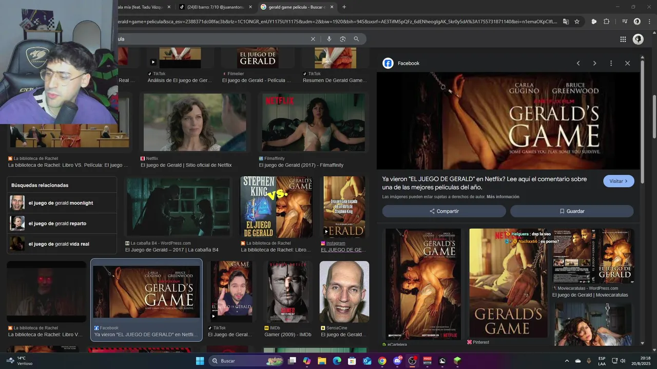Select related search 'el juego de gerald moonlight'
Image resolution: width=657 pixels, height=369 pixels.
pos(62,203)
